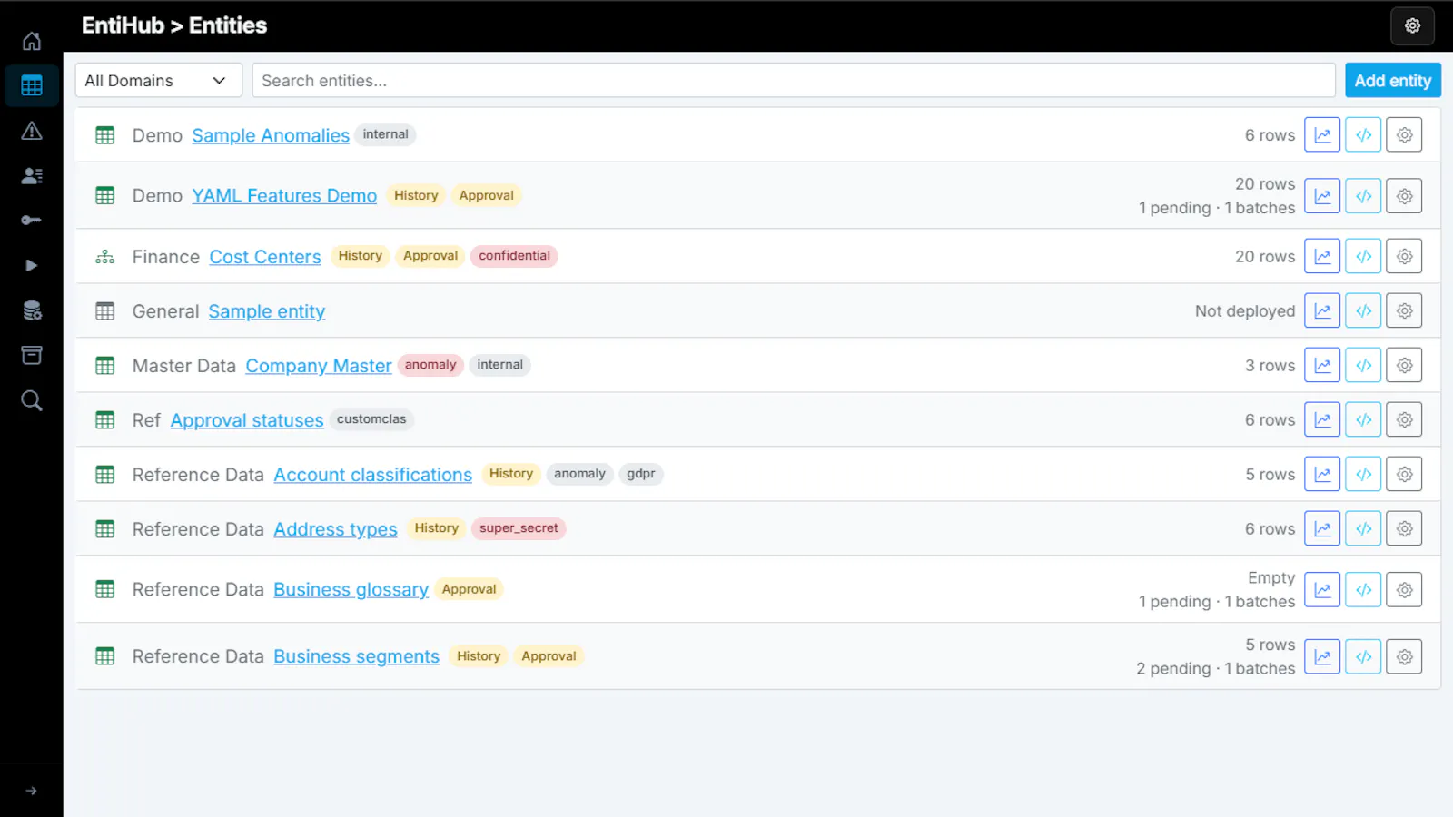Open the database icon in sidebar
Viewport: 1453px width, 817px height.
click(x=32, y=310)
